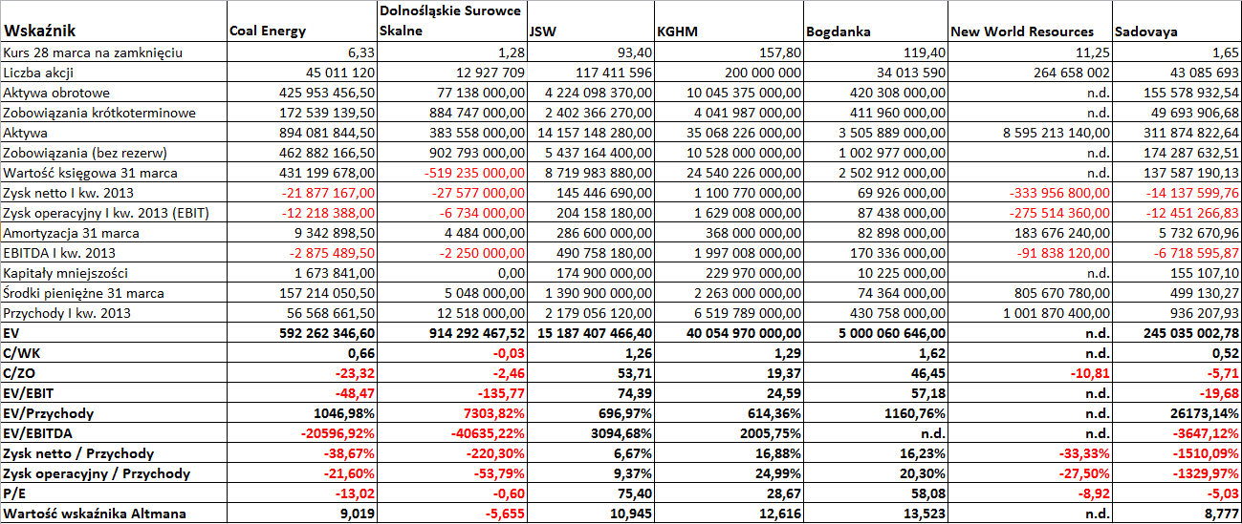Click the 'EV/Przychody' row label
The width and height of the screenshot is (1242, 524).
click(47, 413)
